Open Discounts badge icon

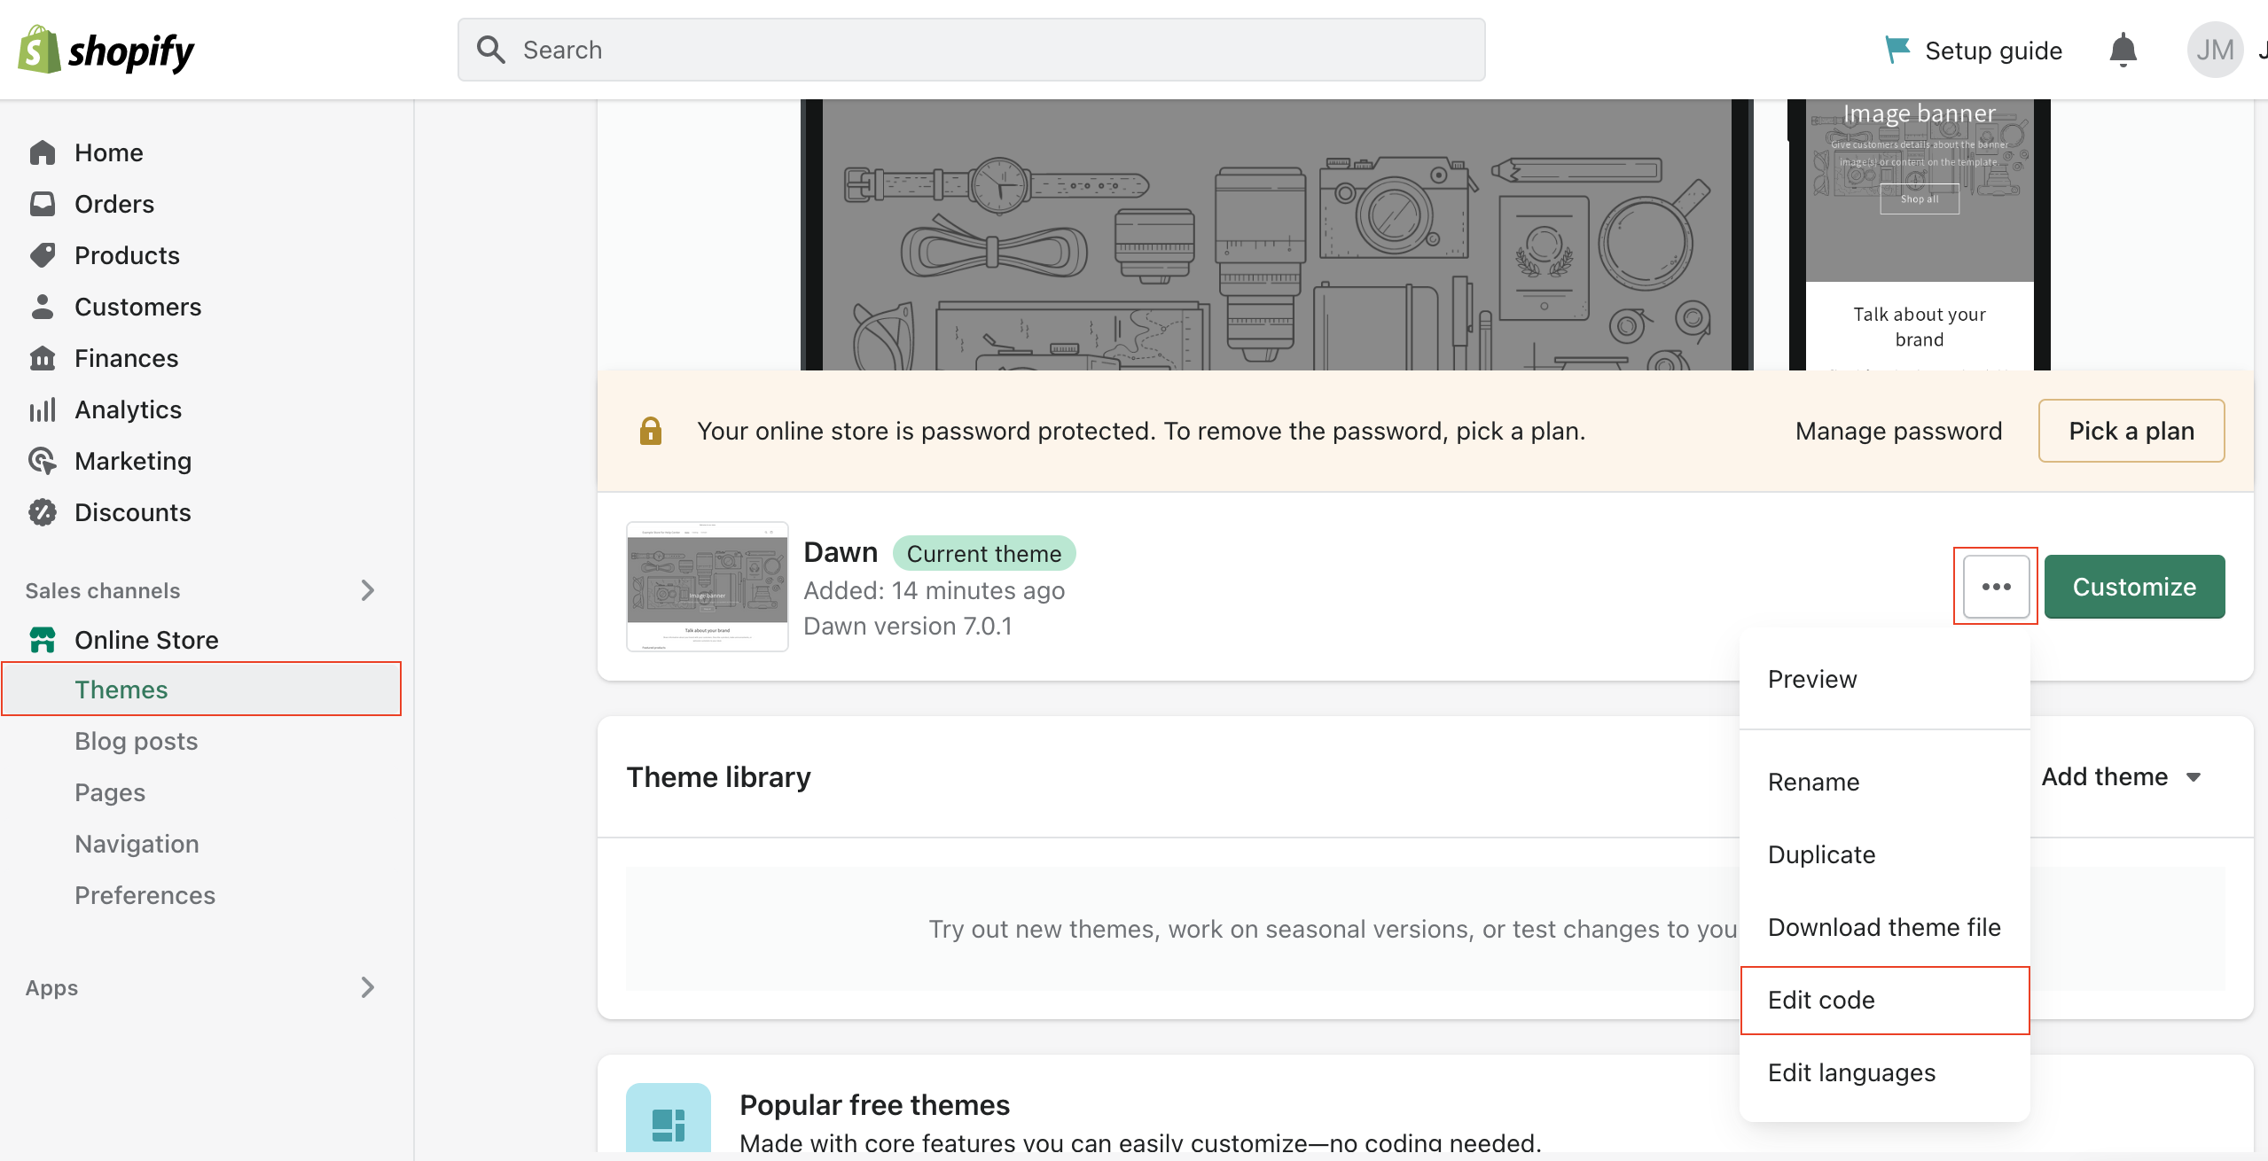coord(42,512)
